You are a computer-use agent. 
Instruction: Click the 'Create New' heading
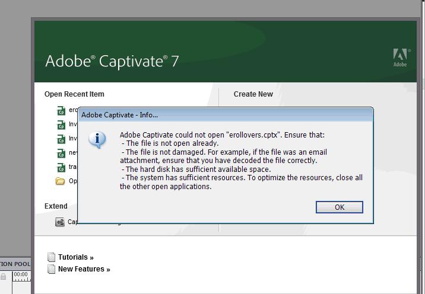tap(253, 94)
